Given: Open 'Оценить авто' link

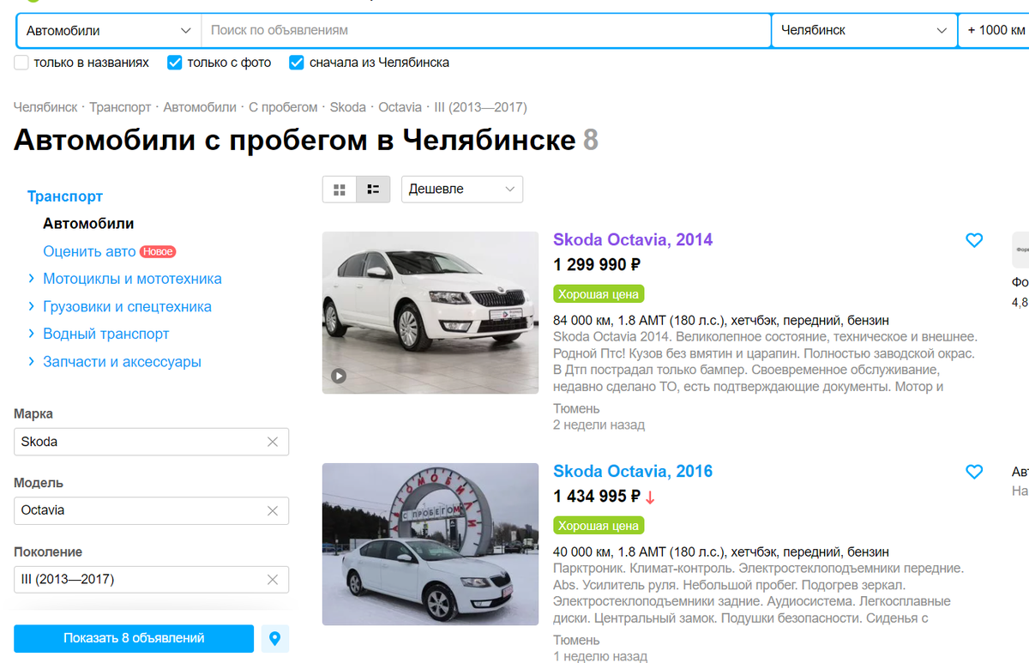Looking at the screenshot, I should tap(89, 251).
